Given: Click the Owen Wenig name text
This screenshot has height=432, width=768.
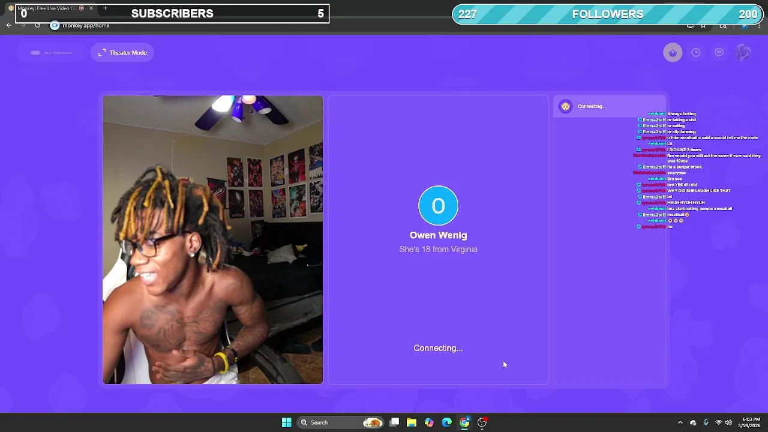Looking at the screenshot, I should click(x=438, y=235).
